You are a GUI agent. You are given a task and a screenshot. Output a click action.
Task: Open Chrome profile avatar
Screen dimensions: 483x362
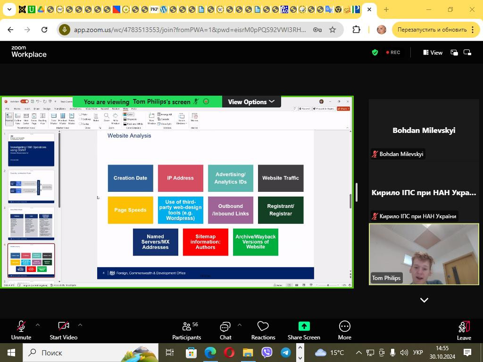pyautogui.click(x=381, y=30)
